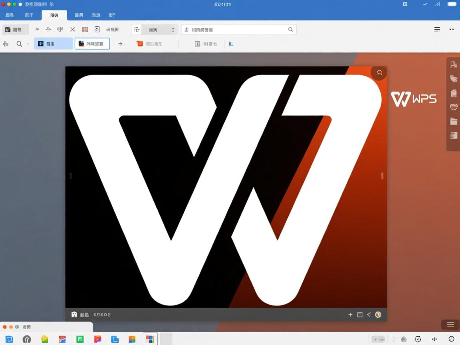The height and width of the screenshot is (345, 460).
Task: Select the orange grid table icon in toolbar
Action: click(x=85, y=30)
